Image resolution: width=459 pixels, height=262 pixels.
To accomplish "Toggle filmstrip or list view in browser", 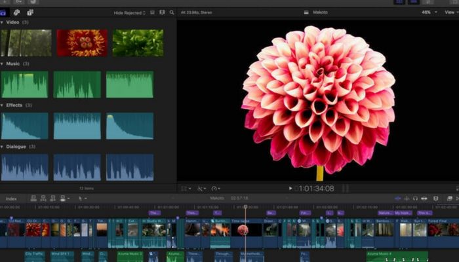I will [152, 12].
